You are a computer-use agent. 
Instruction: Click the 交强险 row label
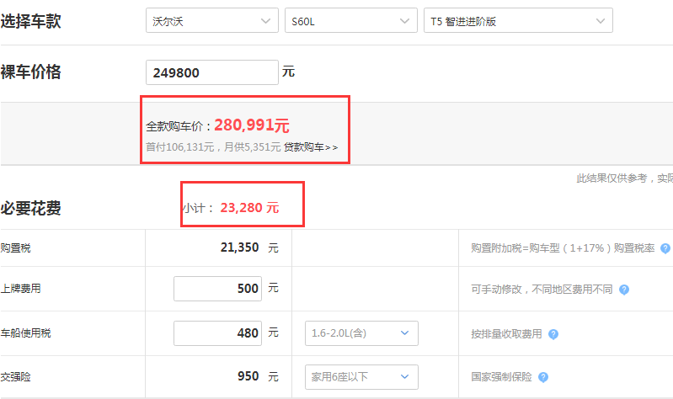click(15, 376)
